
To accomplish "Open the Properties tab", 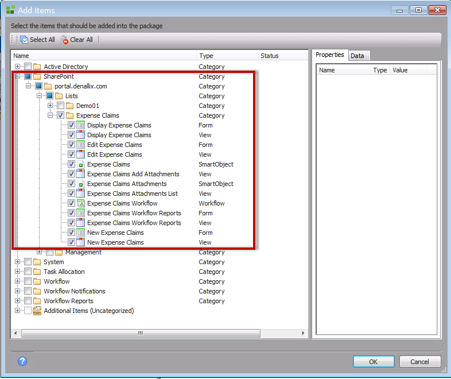I will (x=330, y=55).
